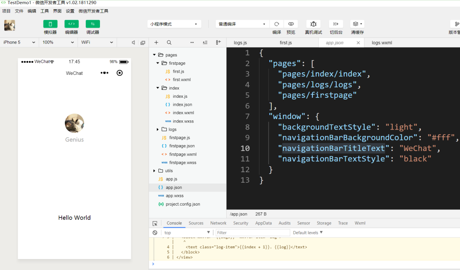460x270 pixels.
Task: Click the user avatar in toolbar
Action: click(10, 25)
